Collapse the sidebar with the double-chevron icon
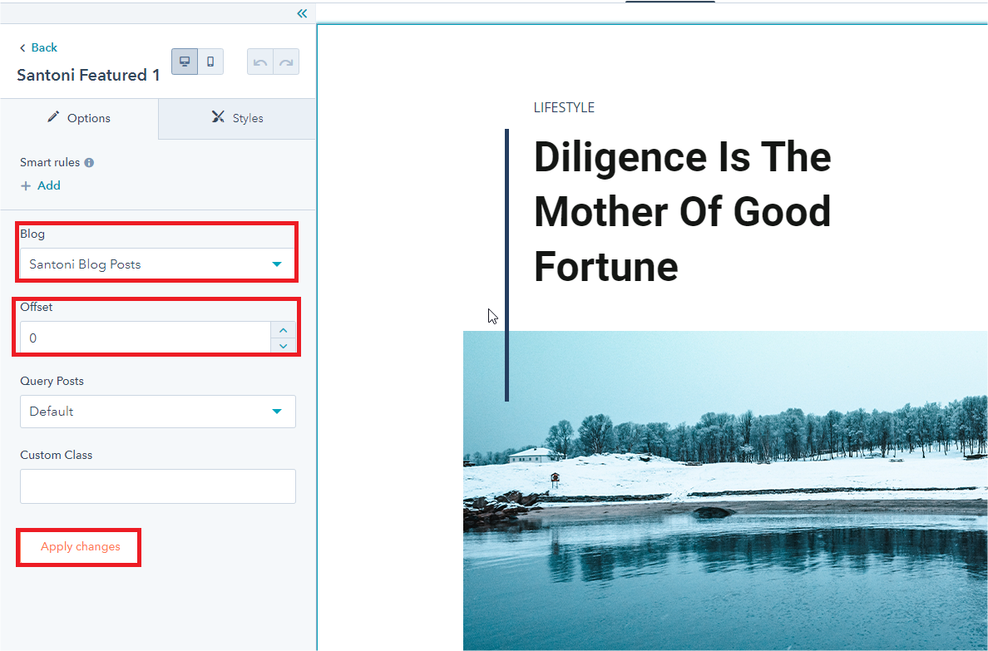 click(302, 13)
